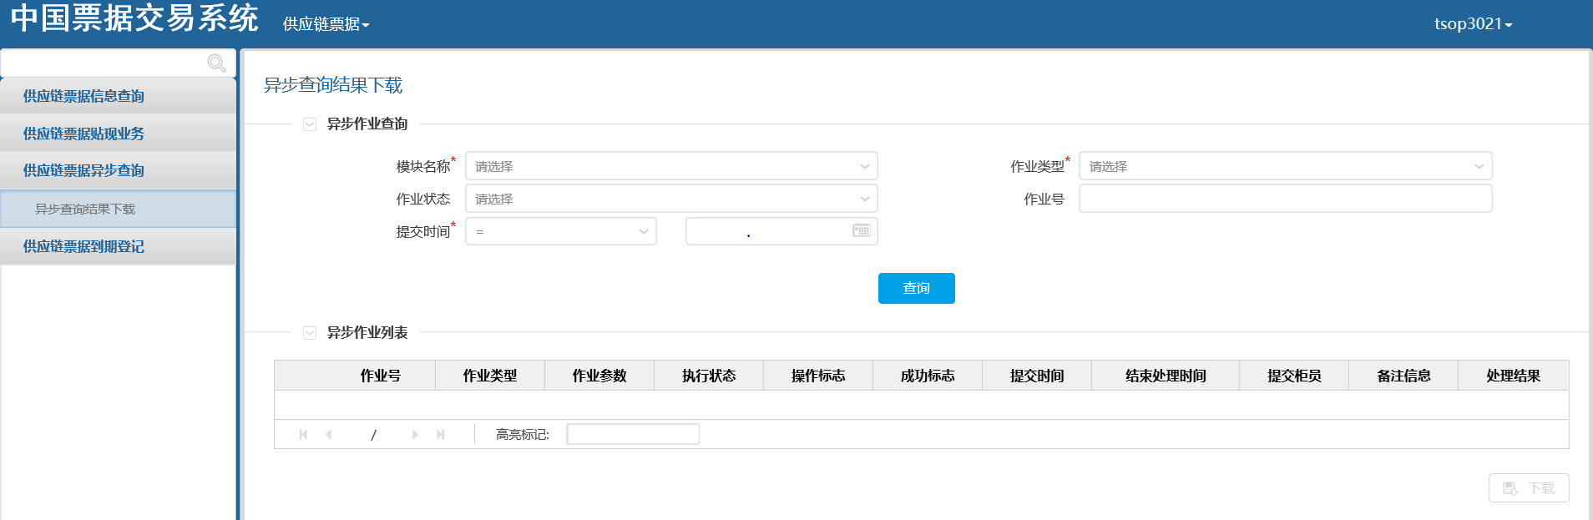Open the tsop3021 user menu
This screenshot has width=1593, height=520.
point(1474,24)
